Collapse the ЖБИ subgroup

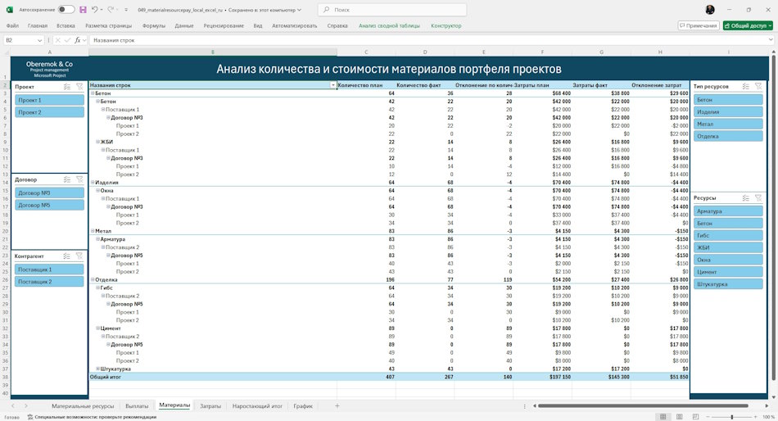tap(97, 142)
